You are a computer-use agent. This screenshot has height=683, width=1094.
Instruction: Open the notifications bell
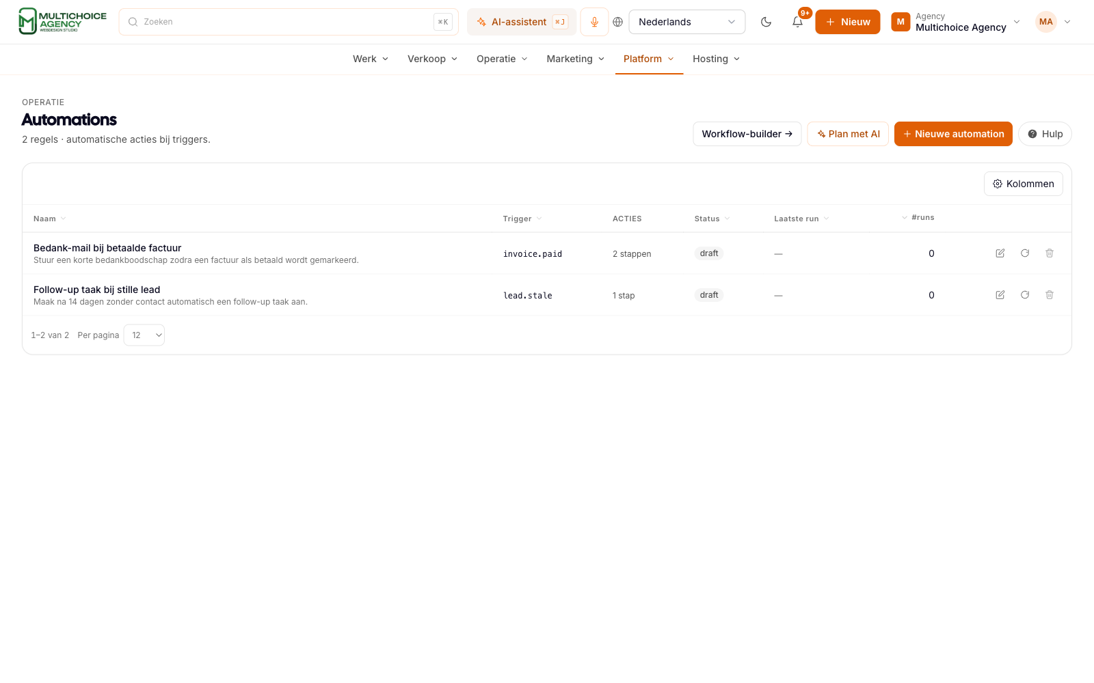click(x=797, y=22)
